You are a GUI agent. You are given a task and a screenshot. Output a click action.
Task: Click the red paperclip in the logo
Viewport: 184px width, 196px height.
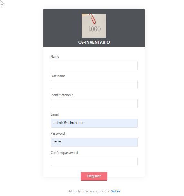[92, 18]
